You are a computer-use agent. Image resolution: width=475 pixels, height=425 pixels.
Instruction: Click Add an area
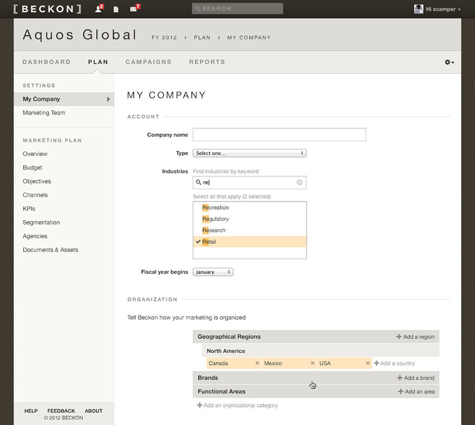pyautogui.click(x=416, y=392)
